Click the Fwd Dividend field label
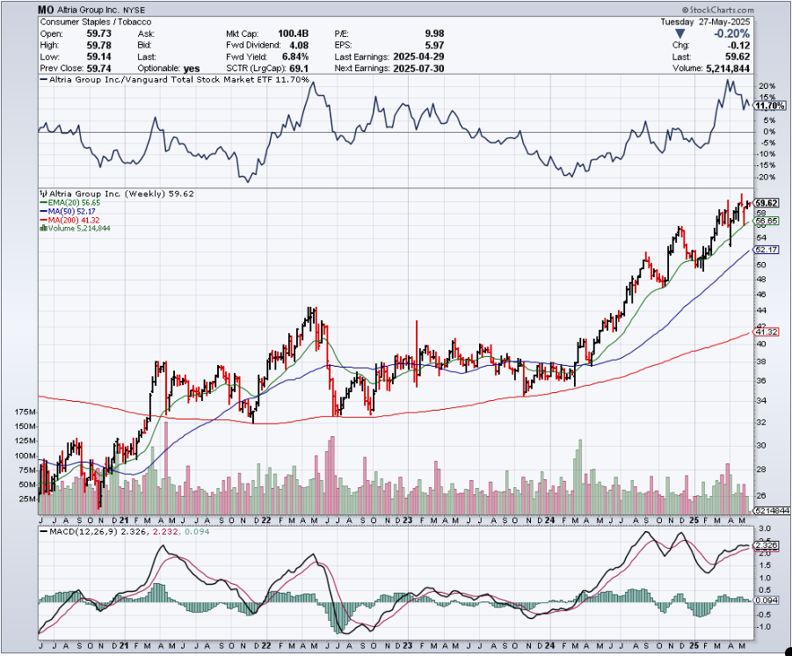The image size is (792, 656). pos(253,46)
